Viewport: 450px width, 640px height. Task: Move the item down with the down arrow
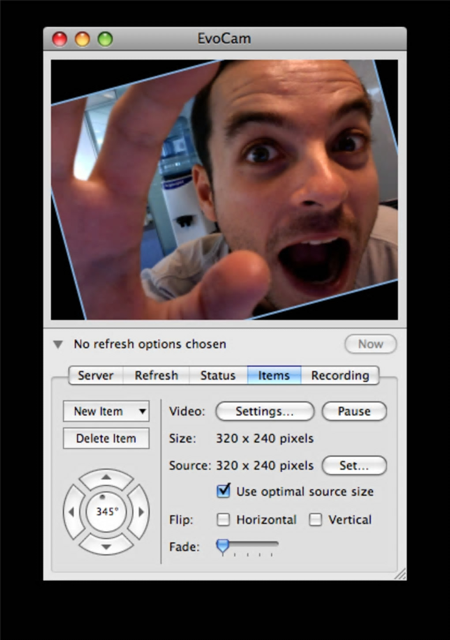coord(106,546)
